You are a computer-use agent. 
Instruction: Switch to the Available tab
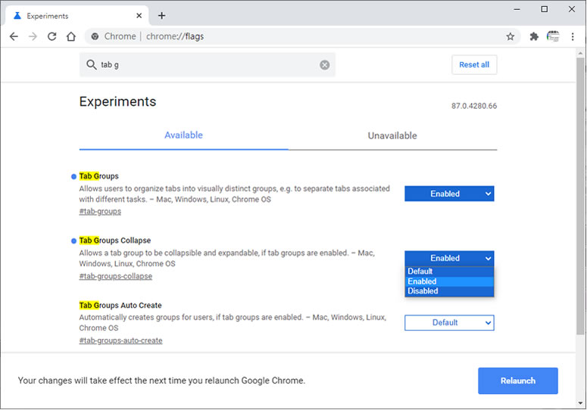tap(183, 135)
